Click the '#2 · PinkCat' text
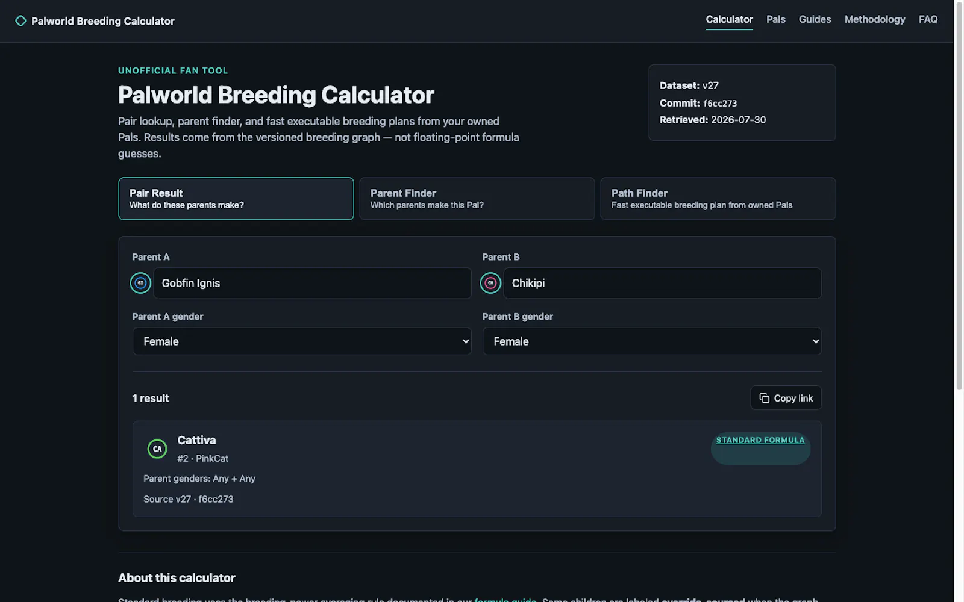Image resolution: width=964 pixels, height=602 pixels. (202, 458)
